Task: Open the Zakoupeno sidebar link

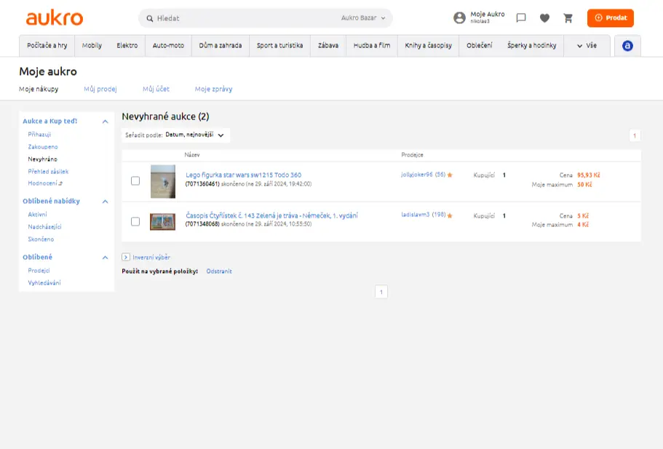Action: (x=43, y=147)
